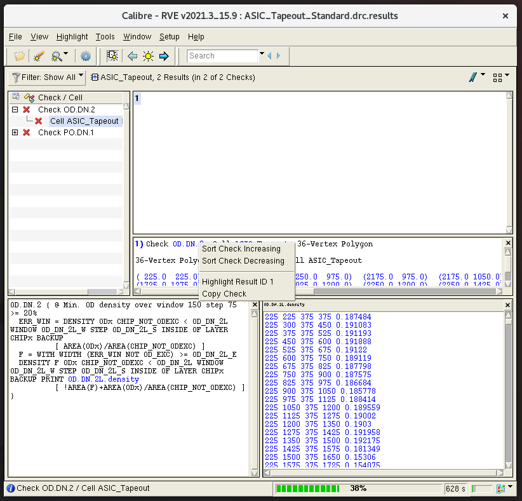The height and width of the screenshot is (501, 522).
Task: Open the Setup menu
Action: [x=169, y=37]
